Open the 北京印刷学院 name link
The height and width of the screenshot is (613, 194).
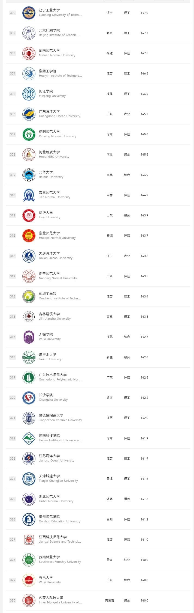[x=49, y=31]
